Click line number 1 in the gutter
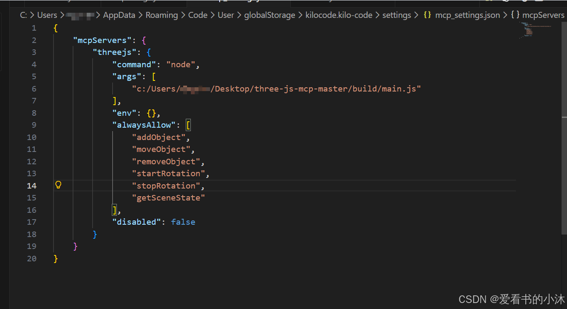Screen dimensions: 567x309 [34, 28]
